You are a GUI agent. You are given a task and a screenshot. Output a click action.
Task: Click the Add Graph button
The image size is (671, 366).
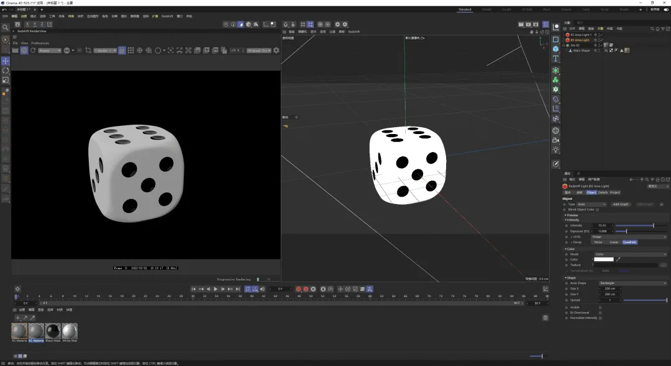[x=620, y=204]
